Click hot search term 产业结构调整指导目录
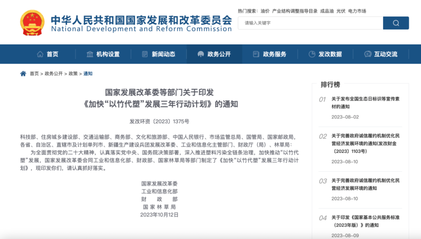 click(x=295, y=11)
